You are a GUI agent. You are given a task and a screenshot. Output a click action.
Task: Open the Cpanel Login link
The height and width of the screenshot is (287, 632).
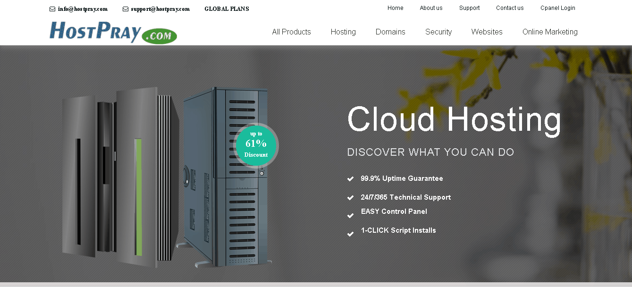pyautogui.click(x=558, y=8)
